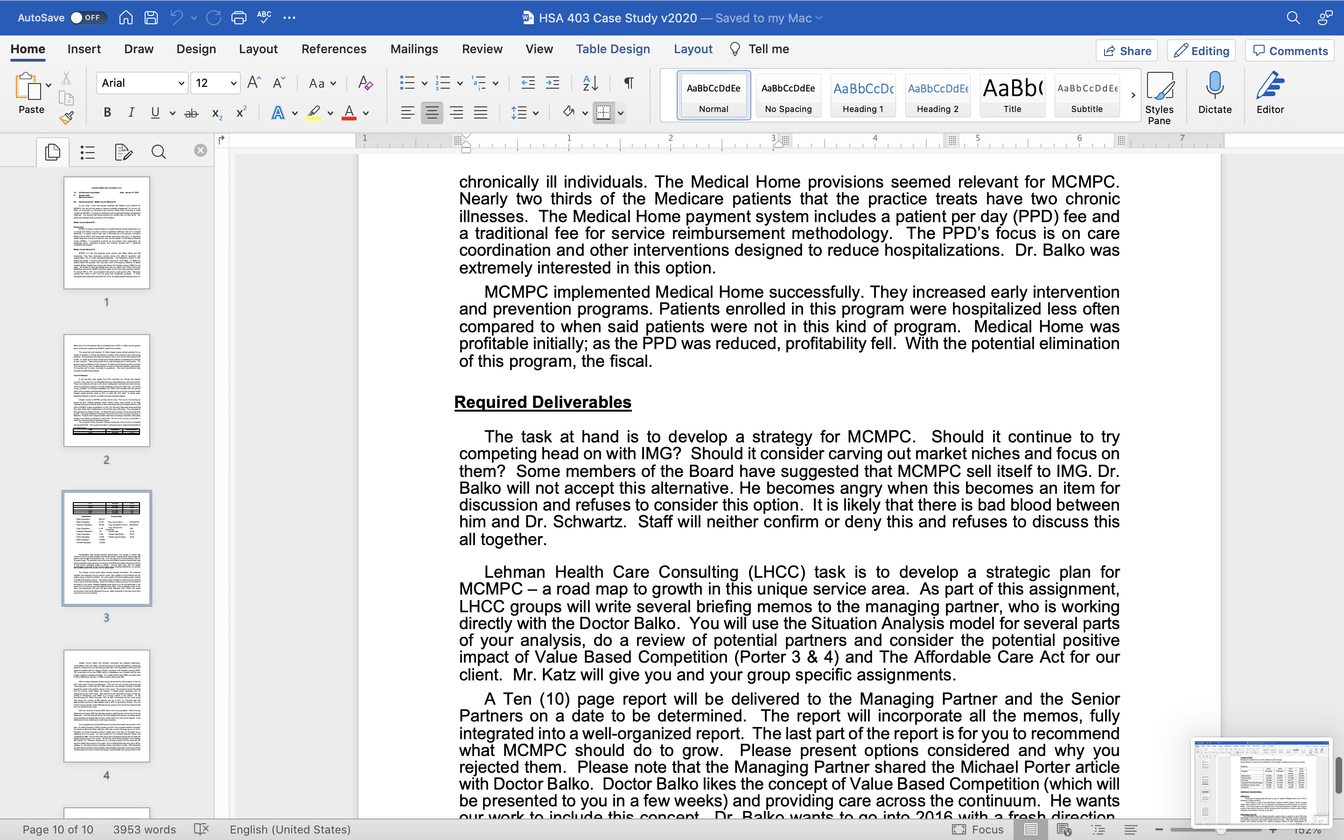The height and width of the screenshot is (840, 1344).
Task: Click the Focus mode button
Action: 979,829
